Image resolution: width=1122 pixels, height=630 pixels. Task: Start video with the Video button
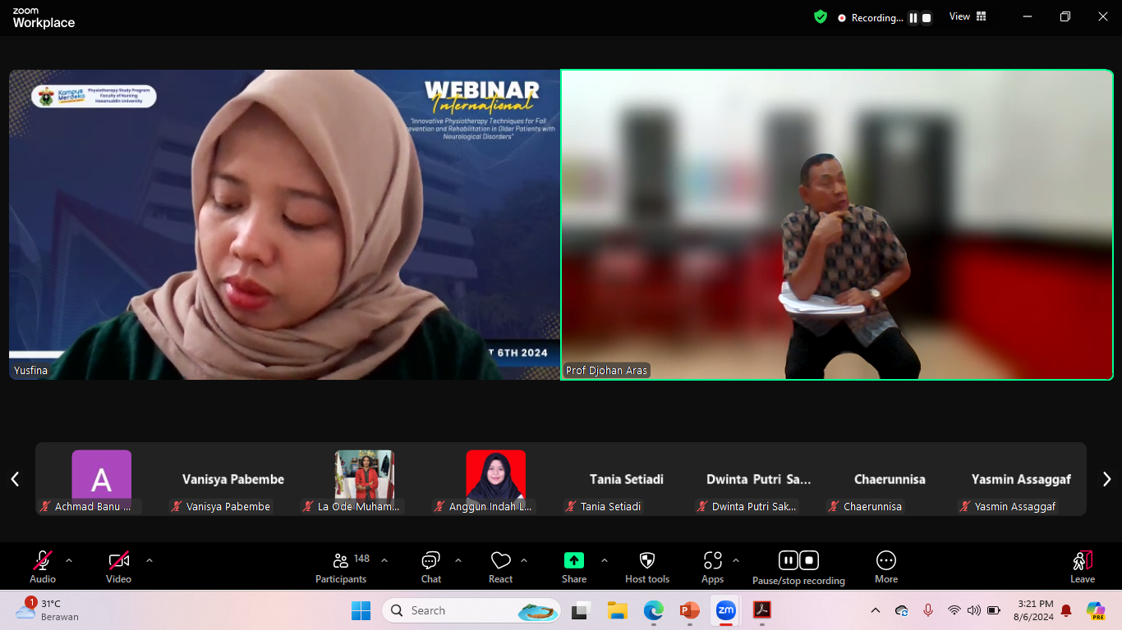[x=118, y=567]
